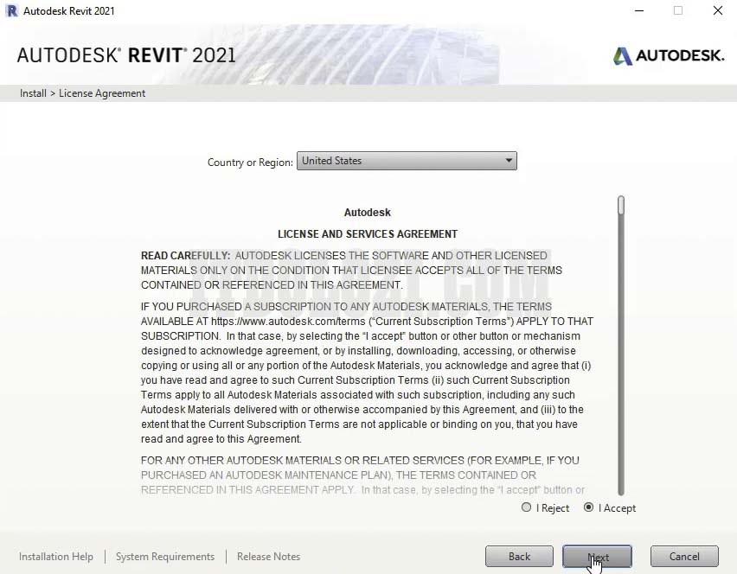
Task: Open the Installation Help link
Action: click(56, 557)
